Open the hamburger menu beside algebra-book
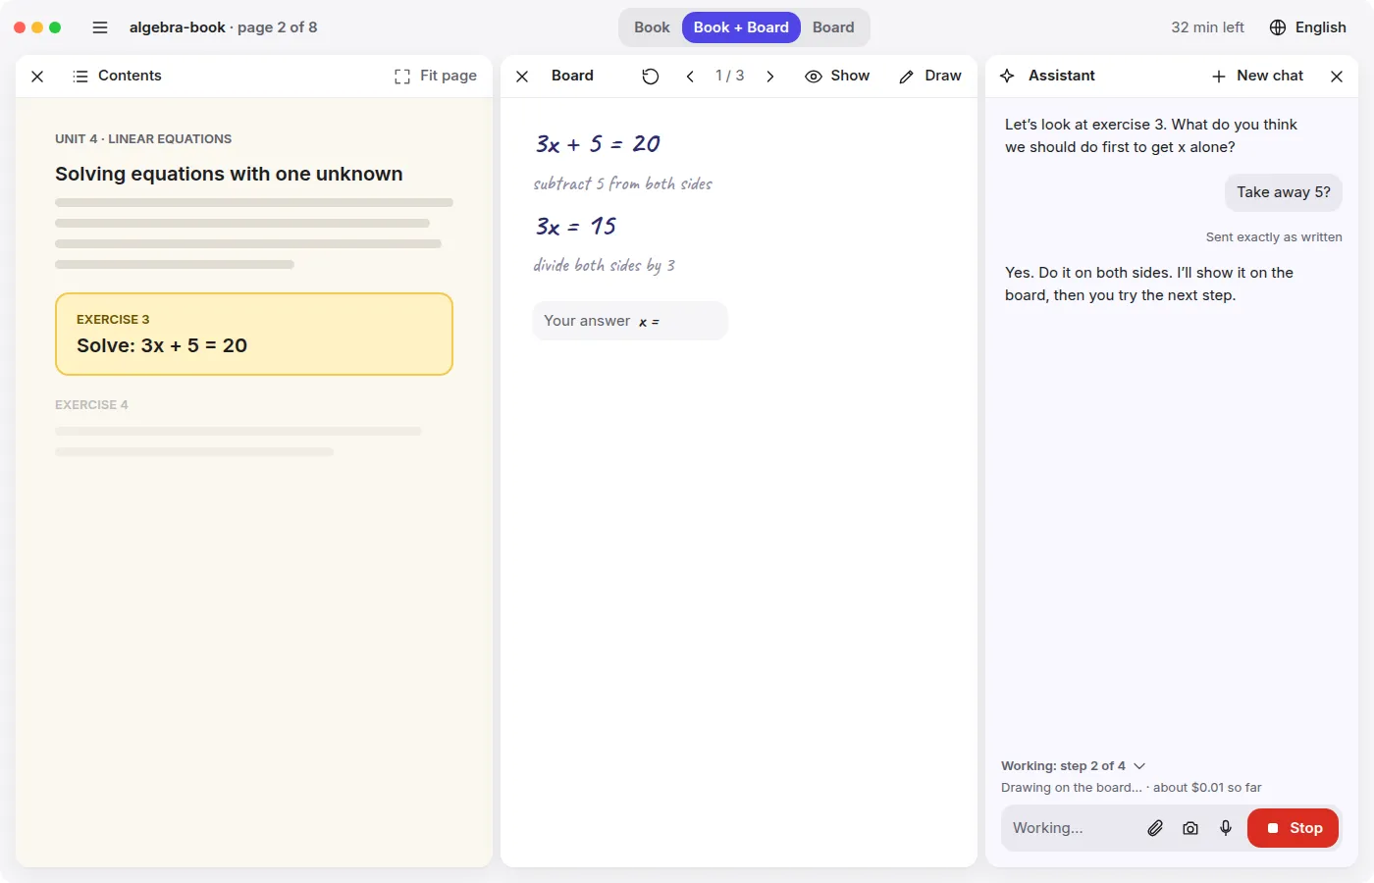 point(100,27)
